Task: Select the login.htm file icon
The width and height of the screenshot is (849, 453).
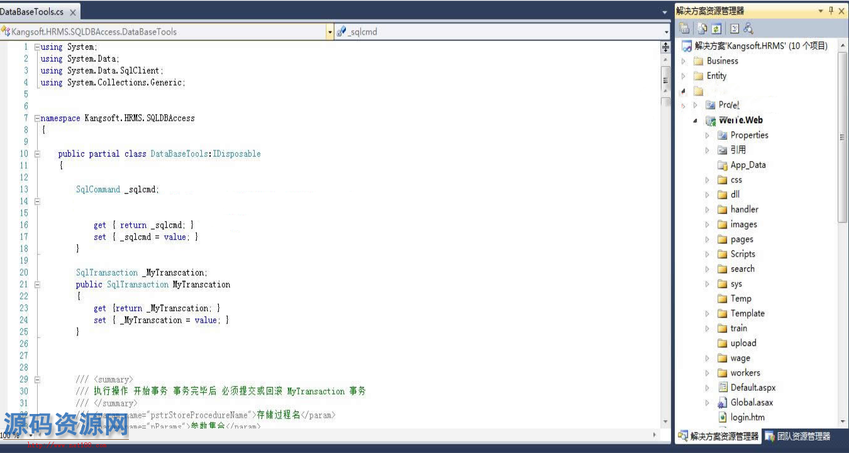Action: pos(723,417)
